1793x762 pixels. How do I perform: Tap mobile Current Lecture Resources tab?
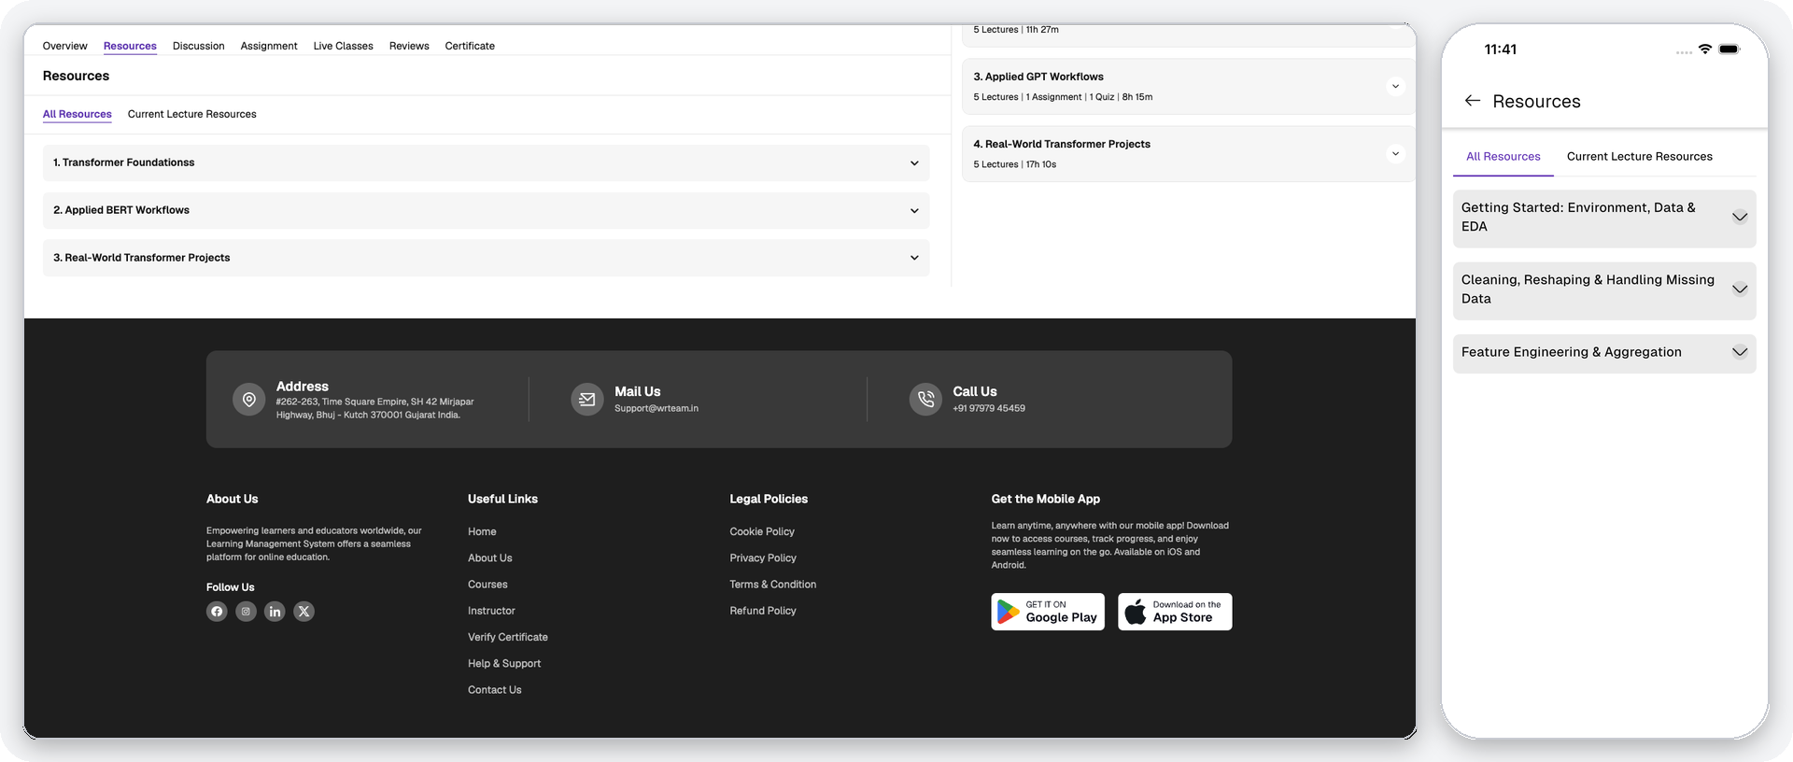tap(1640, 157)
